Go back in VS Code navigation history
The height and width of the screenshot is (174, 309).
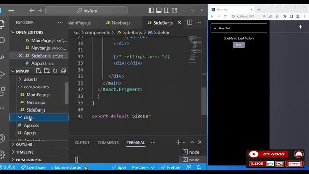click(x=32, y=10)
